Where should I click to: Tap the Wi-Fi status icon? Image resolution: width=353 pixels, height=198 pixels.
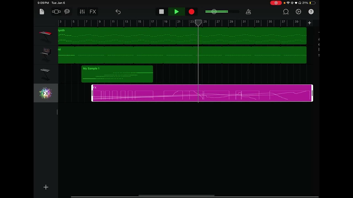(x=288, y=3)
